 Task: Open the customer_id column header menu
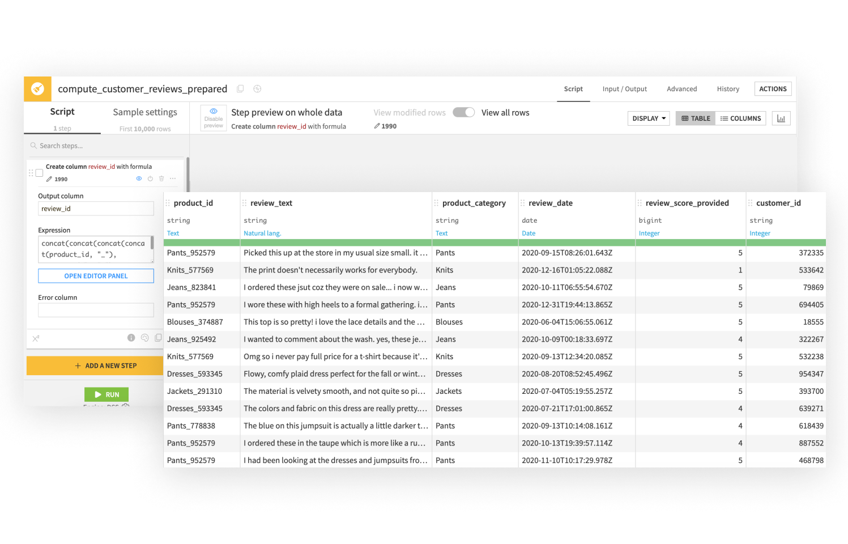click(778, 203)
